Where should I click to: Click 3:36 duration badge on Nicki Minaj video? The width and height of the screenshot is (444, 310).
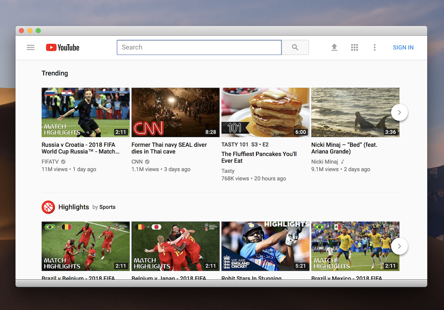390,132
